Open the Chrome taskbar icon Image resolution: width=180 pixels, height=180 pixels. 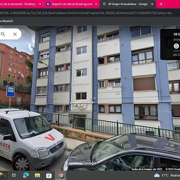(60, 175)
